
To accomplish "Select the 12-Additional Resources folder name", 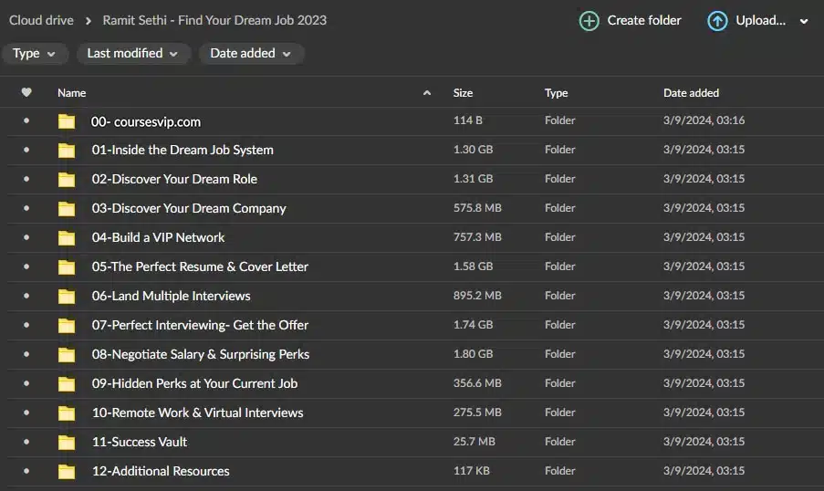I will (x=161, y=472).
